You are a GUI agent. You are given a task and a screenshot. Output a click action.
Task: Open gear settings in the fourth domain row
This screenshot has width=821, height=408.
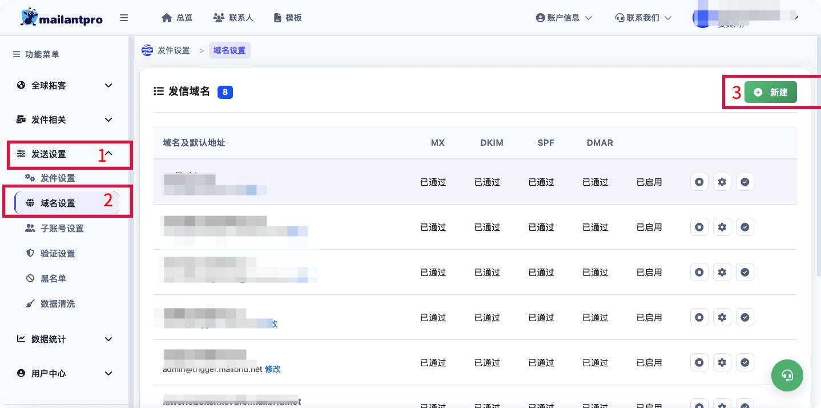pyautogui.click(x=722, y=317)
